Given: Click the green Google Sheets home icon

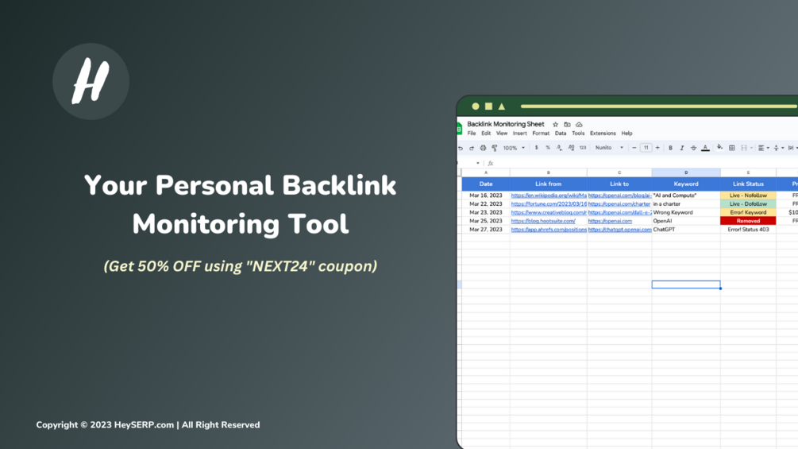Looking at the screenshot, I should 459,129.
